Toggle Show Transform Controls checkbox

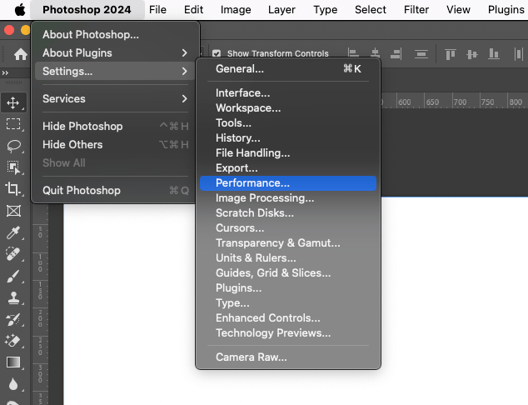[x=217, y=53]
